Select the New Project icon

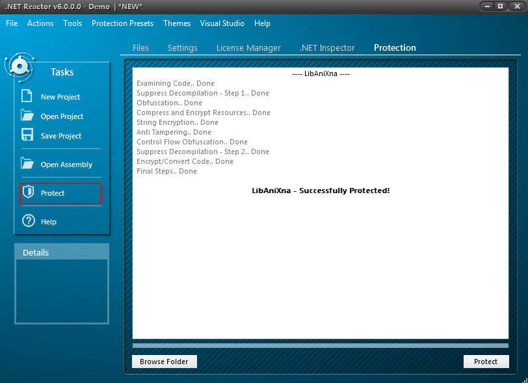coord(26,96)
